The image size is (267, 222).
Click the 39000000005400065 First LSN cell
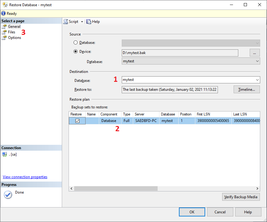point(213,121)
